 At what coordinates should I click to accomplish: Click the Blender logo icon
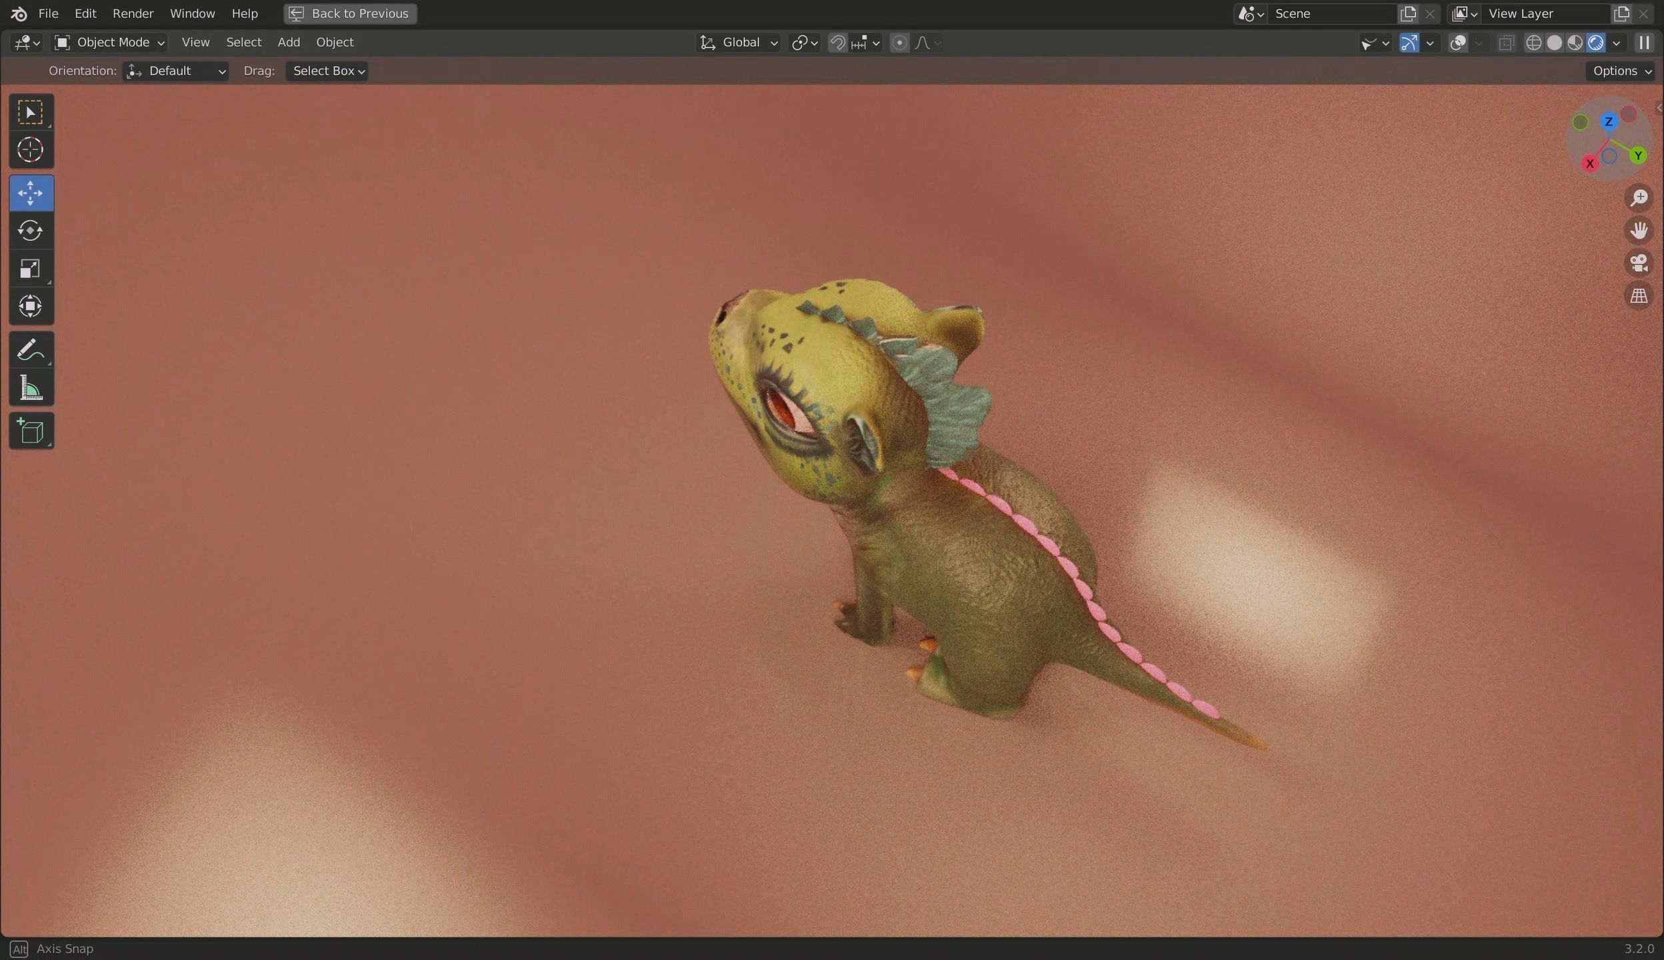click(x=19, y=13)
